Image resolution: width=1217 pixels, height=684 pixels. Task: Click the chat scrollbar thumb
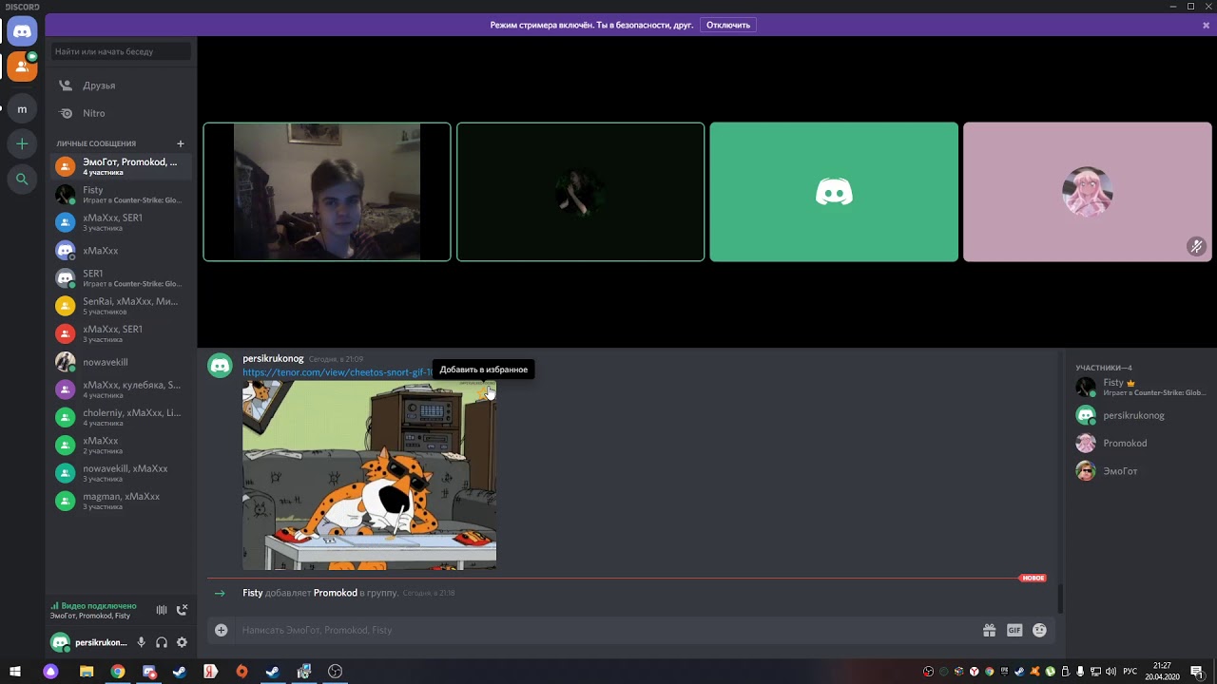click(1060, 598)
